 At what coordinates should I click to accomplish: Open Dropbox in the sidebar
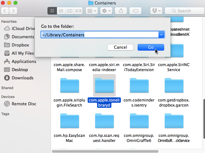16,45
